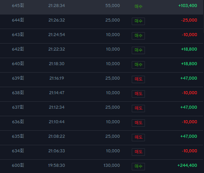Click the +244,400 profit on row 600회
This screenshot has height=173, width=204.
tap(187, 166)
